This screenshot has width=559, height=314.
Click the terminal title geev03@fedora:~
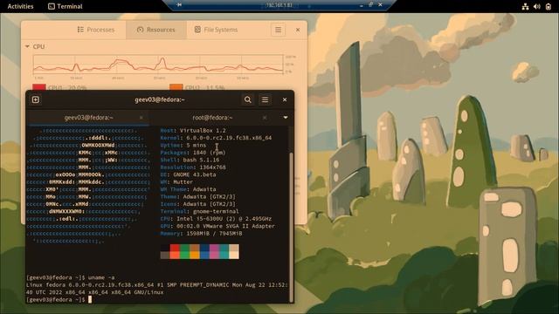click(x=160, y=99)
